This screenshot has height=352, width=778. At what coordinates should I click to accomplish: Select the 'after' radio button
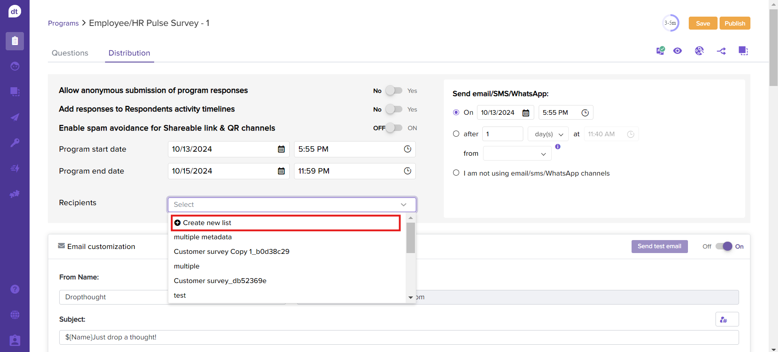(x=456, y=134)
